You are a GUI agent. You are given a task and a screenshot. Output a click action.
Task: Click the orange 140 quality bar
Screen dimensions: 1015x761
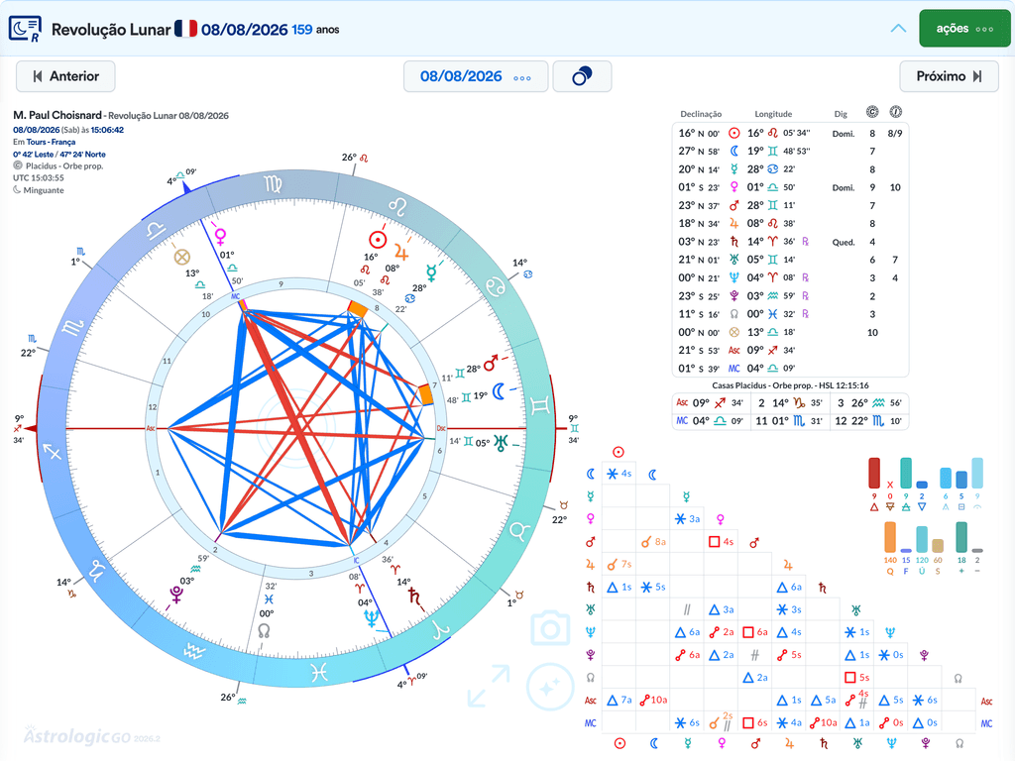click(x=890, y=537)
